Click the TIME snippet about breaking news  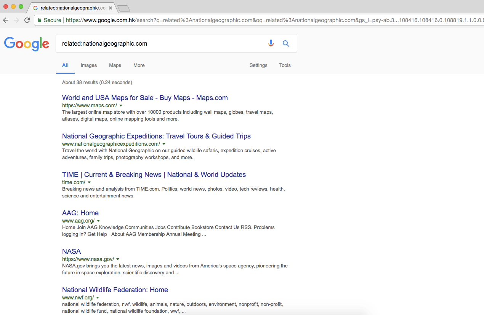click(x=173, y=192)
